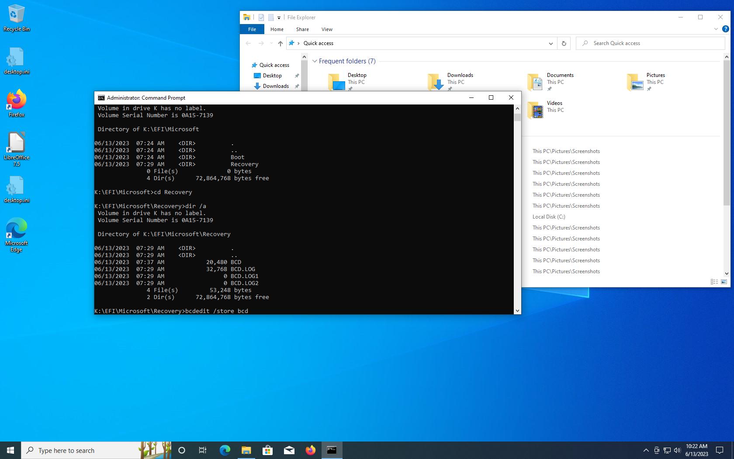Expand the ribbon using the chevron
This screenshot has height=459, width=734.
(x=716, y=29)
